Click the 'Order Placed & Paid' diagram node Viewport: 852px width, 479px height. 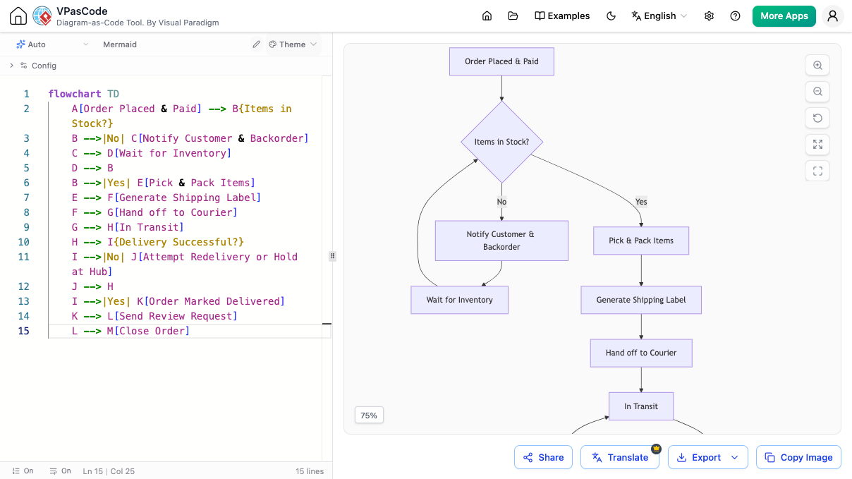tap(501, 61)
